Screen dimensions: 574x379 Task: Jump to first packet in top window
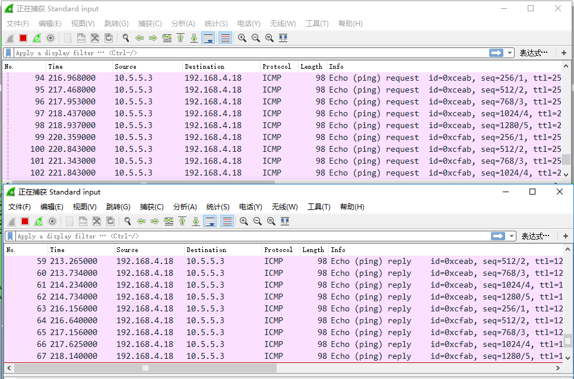180,38
